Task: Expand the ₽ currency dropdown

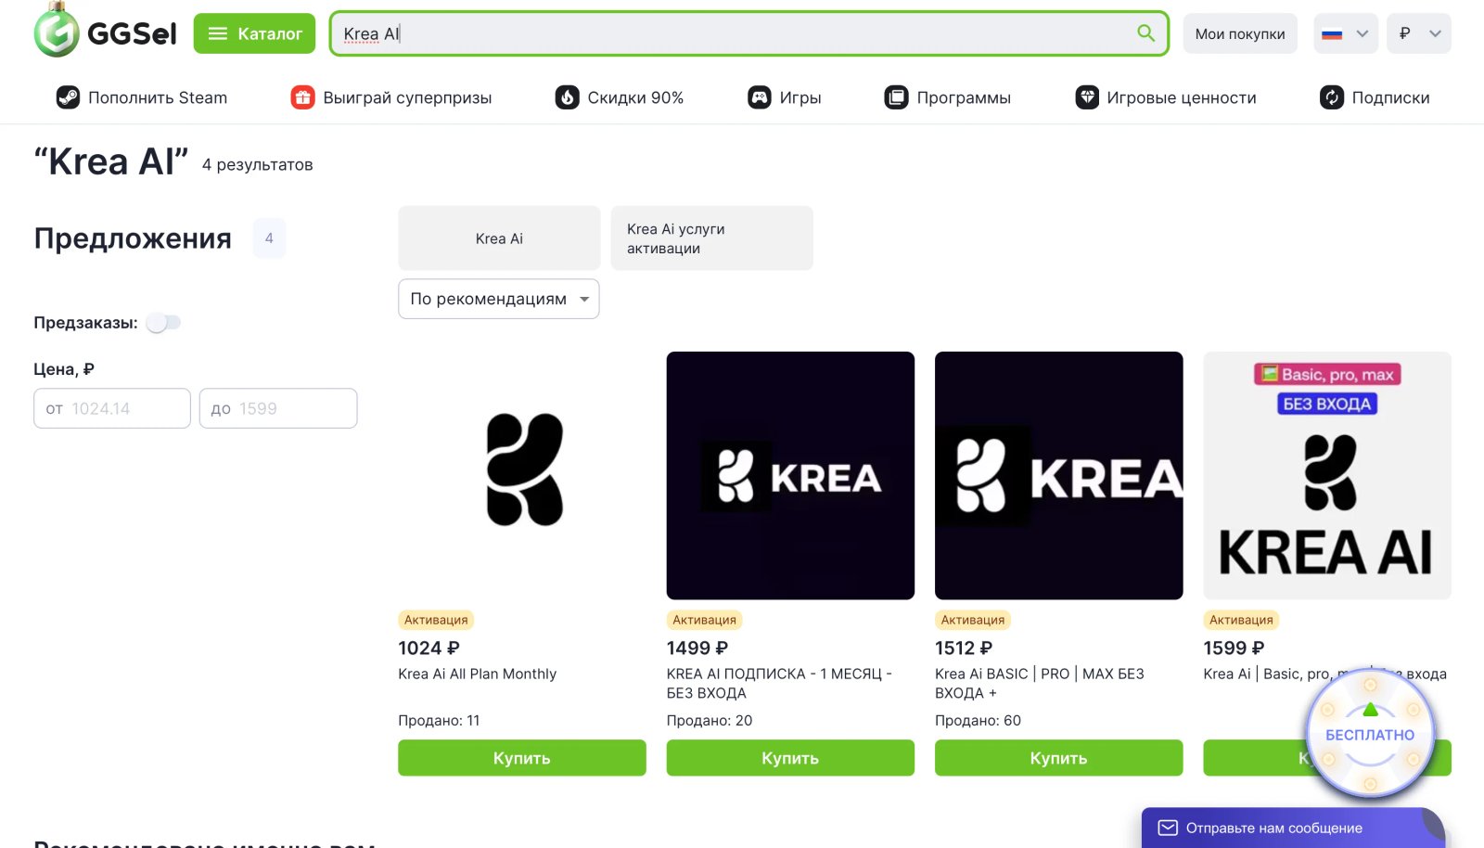Action: pyautogui.click(x=1418, y=33)
